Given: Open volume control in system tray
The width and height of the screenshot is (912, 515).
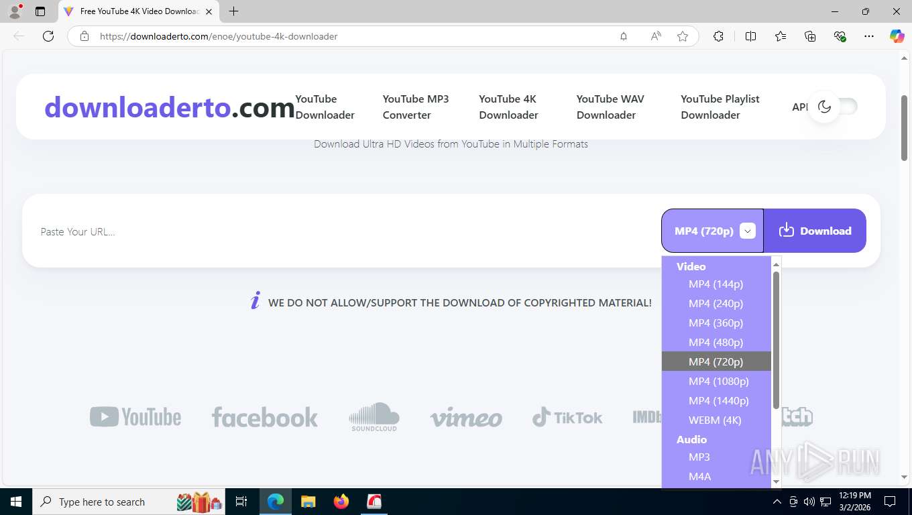Looking at the screenshot, I should (809, 502).
